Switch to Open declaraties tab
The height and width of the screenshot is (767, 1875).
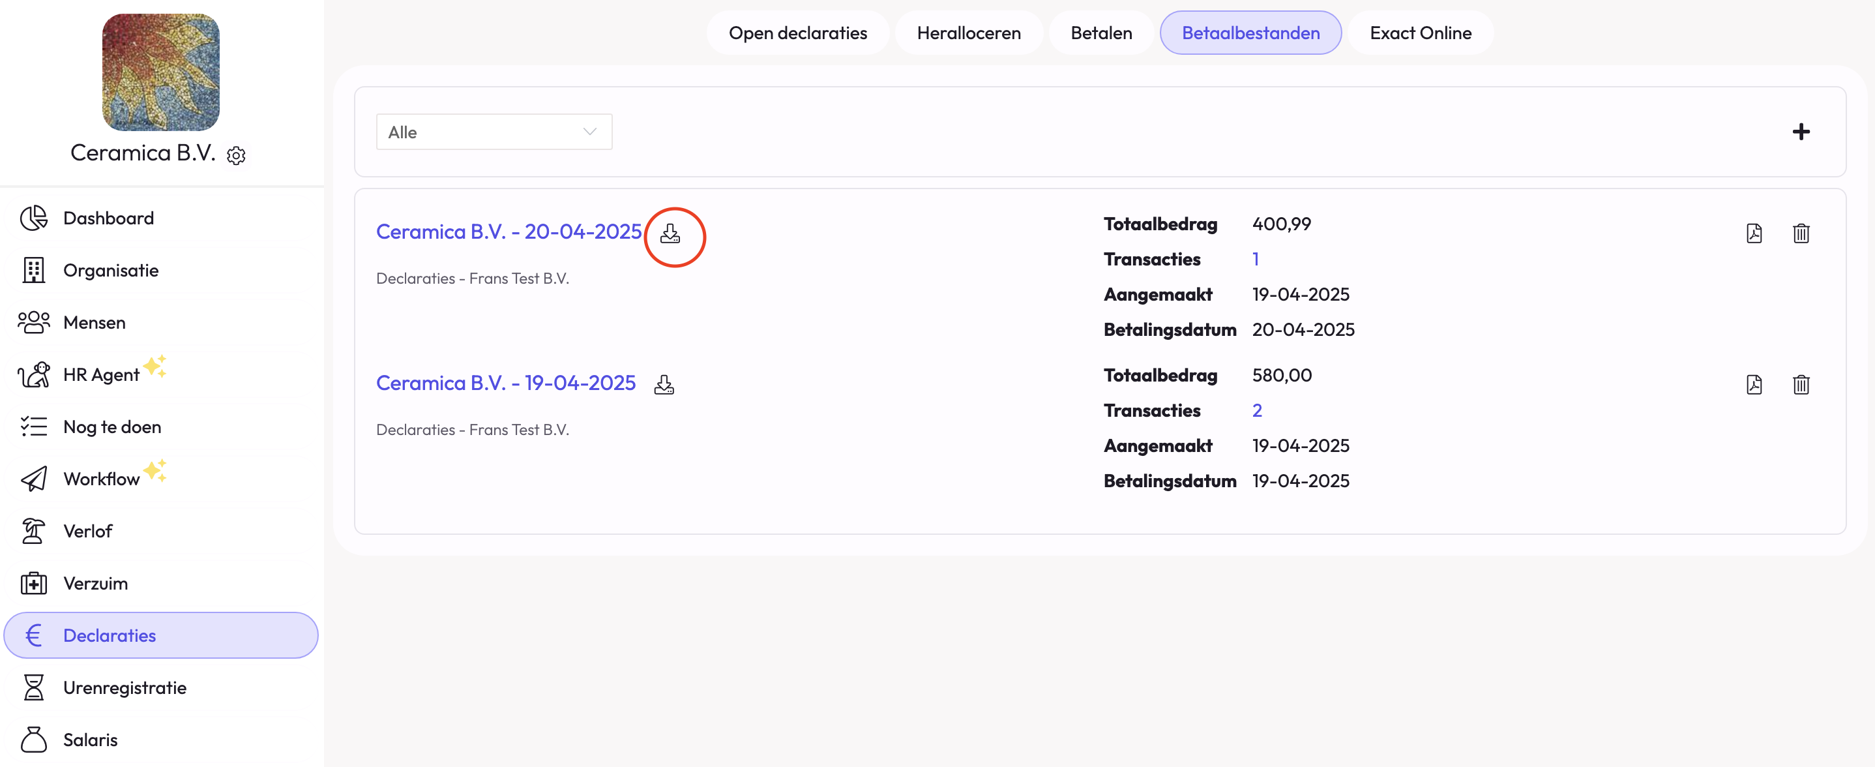(x=797, y=33)
